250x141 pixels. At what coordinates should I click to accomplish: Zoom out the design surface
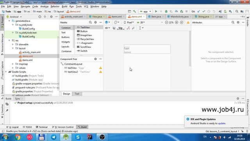[x=166, y=23]
